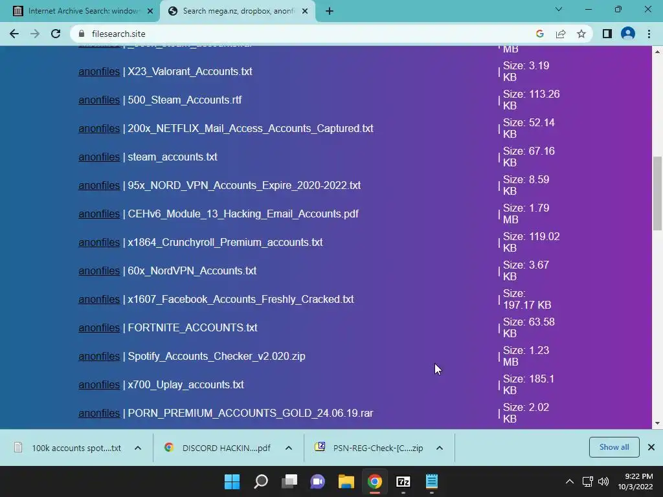
Task: Open anonfiles link for PORN_PREMIUM_ACCOUNTS_GOLD rar
Action: pos(99,413)
